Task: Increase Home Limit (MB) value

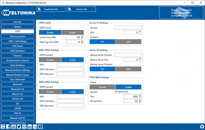Action: [x=82, y=36]
